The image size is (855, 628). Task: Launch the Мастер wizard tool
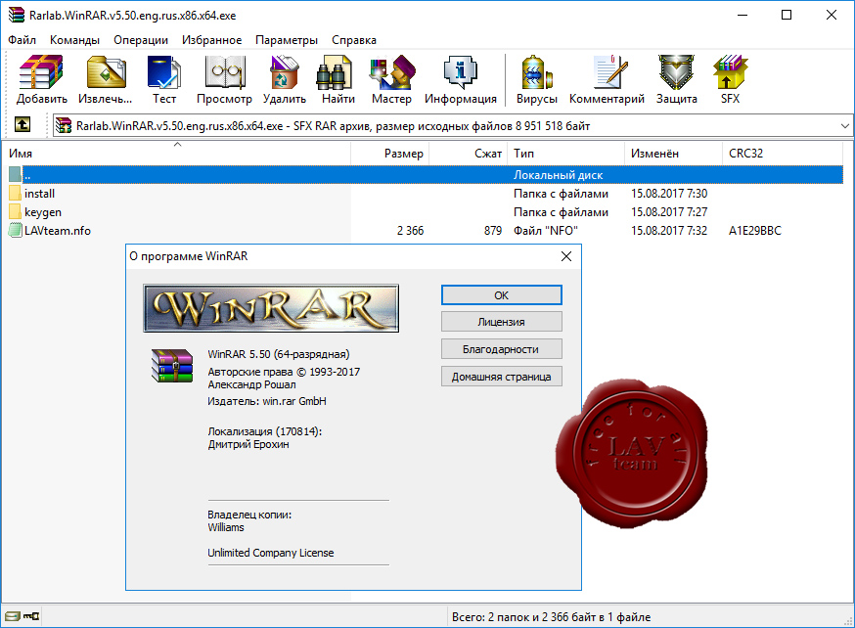[391, 79]
